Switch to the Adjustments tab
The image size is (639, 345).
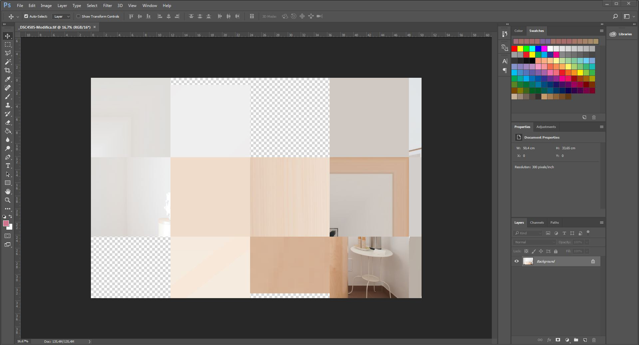click(x=546, y=127)
